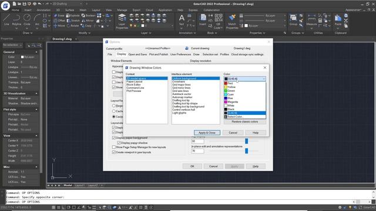
Task: Click the Boolean tool
Action: [x=88, y=16]
